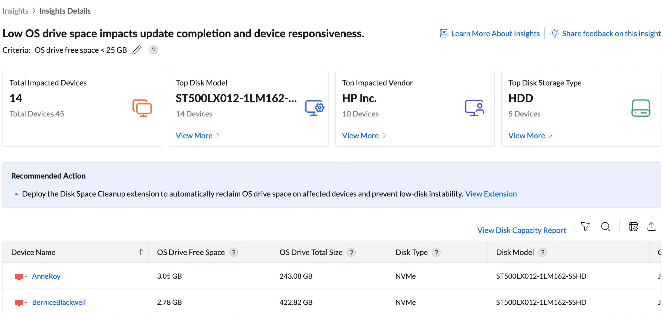663x313 pixels.
Task: Export the table with the upload icon
Action: point(652,226)
